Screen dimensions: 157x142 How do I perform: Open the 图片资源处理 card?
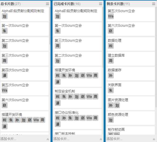click(131, 103)
